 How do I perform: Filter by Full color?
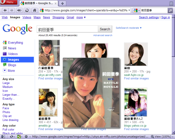8,130
